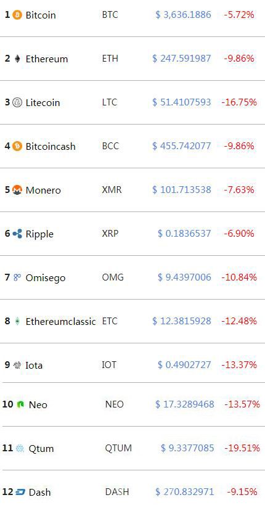The width and height of the screenshot is (265, 508).
Task: Select the Dash price $ 270.832971
Action: 185,492
